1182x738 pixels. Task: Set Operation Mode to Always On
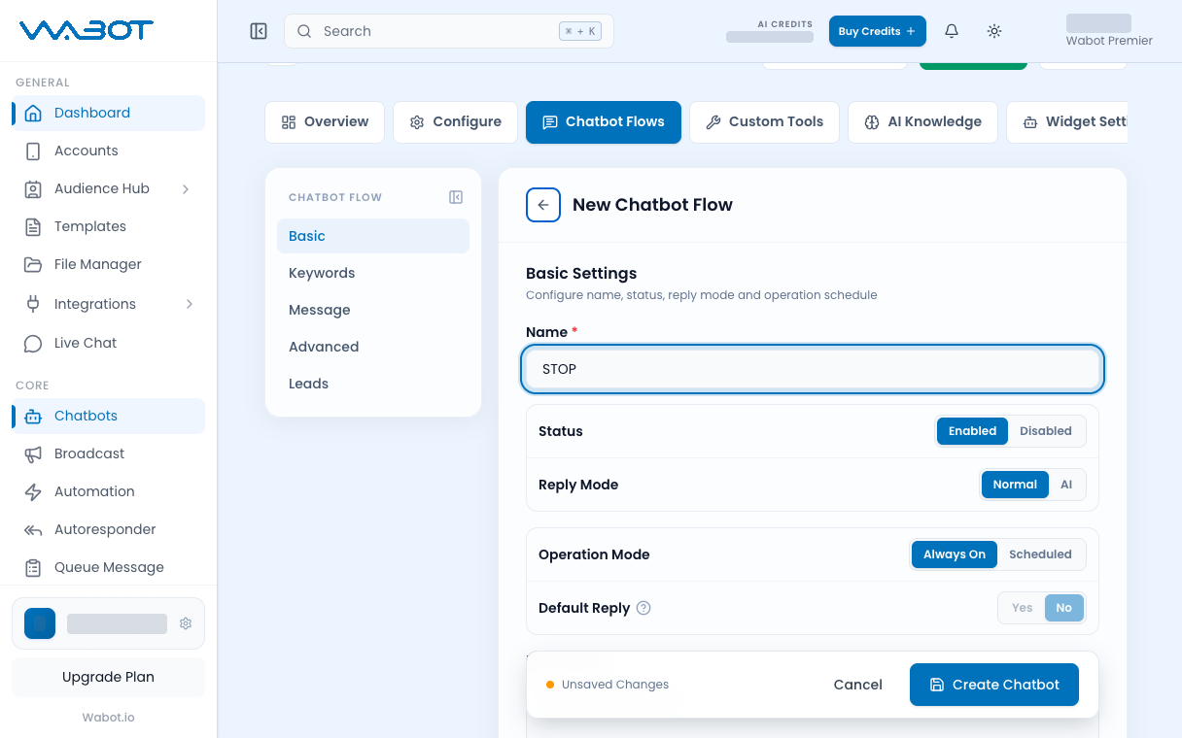[955, 554]
